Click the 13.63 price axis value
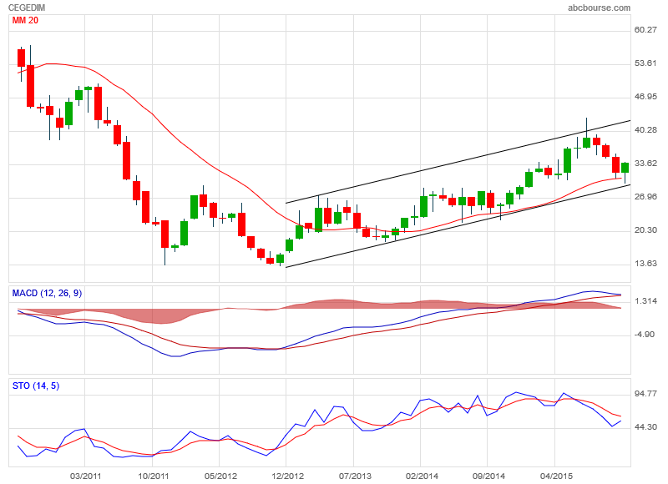This screenshot has width=668, height=484. tap(645, 264)
